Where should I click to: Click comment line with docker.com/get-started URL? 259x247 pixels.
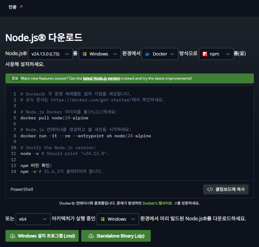[x=93, y=100]
